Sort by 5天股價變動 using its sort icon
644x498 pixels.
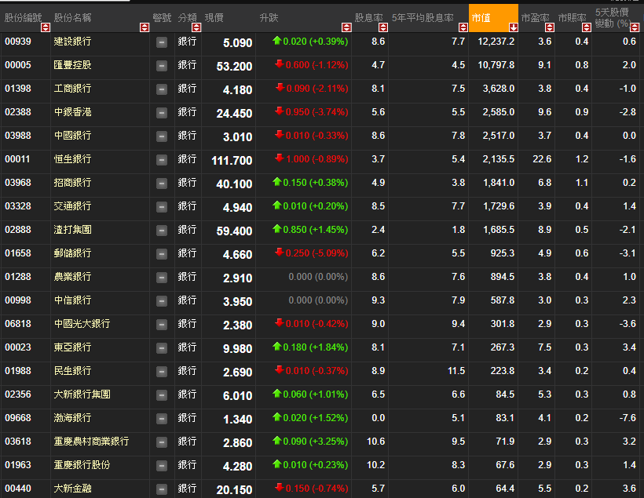click(635, 27)
